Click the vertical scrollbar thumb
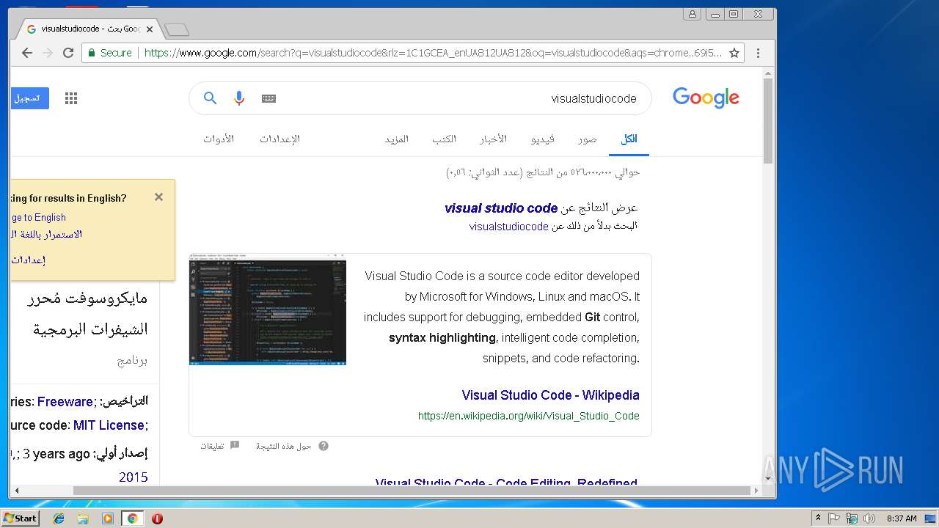Viewport: 939px width, 528px height. tap(768, 121)
